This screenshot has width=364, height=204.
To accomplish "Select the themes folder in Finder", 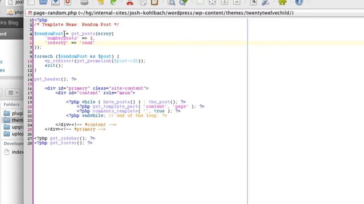I will pyautogui.click(x=14, y=120).
